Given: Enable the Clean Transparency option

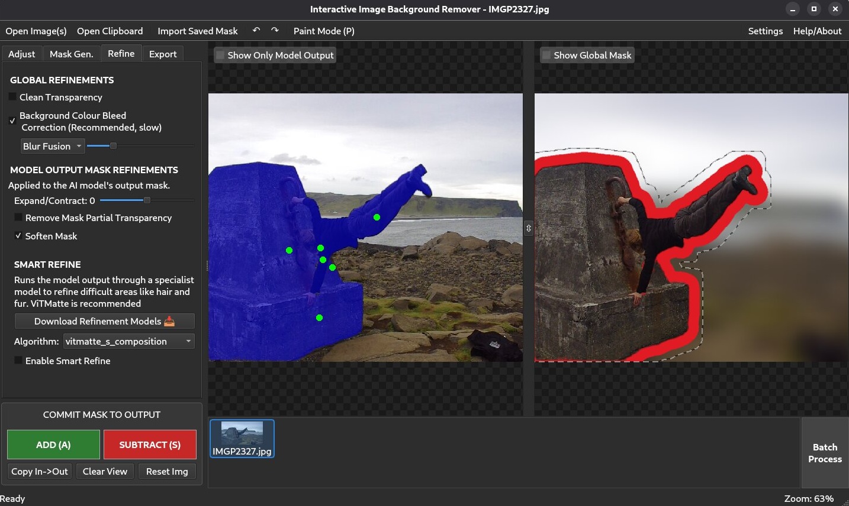Looking at the screenshot, I should point(12,97).
